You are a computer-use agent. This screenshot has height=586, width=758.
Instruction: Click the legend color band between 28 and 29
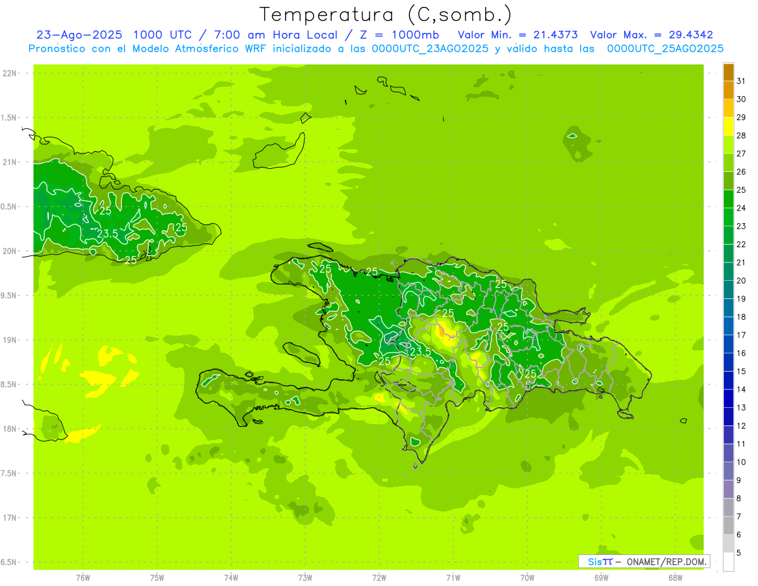tap(728, 126)
